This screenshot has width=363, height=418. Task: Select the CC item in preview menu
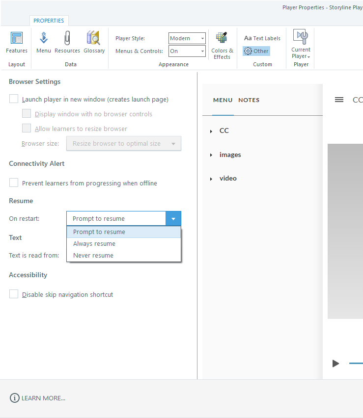[224, 131]
